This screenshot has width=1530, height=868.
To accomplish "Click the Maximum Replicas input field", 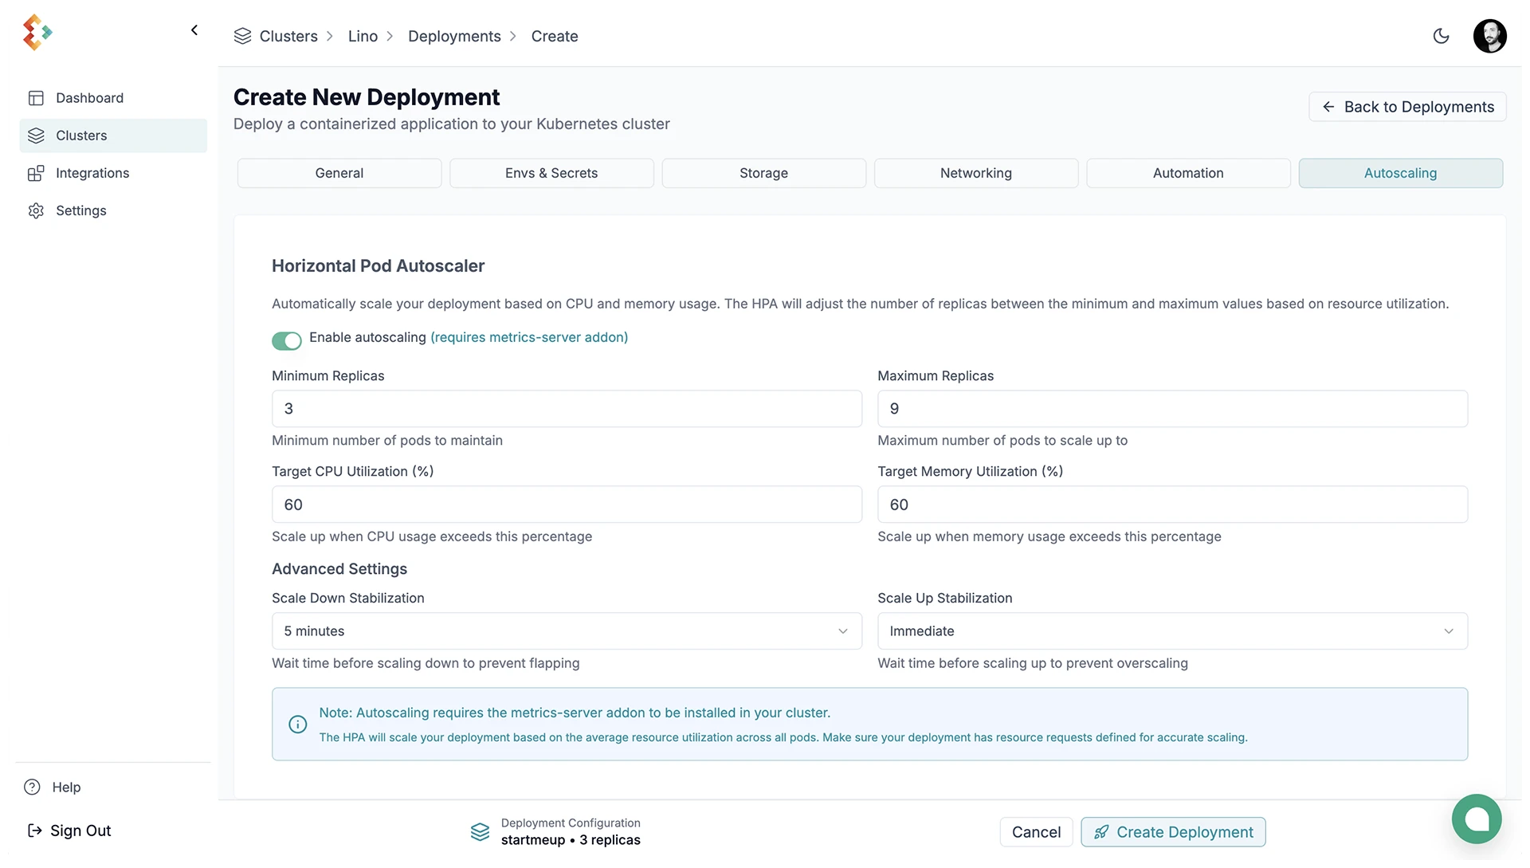I will pyautogui.click(x=1172, y=408).
